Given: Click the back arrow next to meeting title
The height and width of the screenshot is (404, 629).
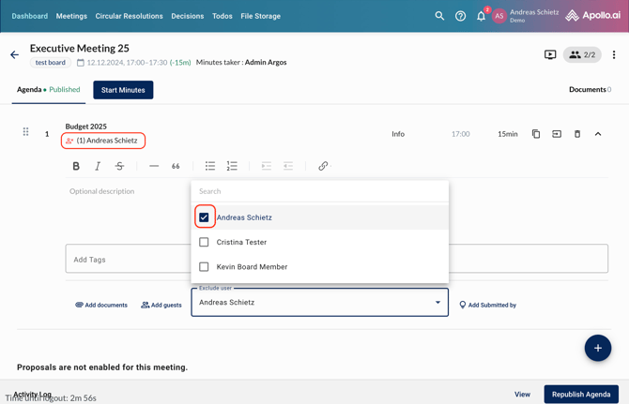Looking at the screenshot, I should [x=14, y=55].
